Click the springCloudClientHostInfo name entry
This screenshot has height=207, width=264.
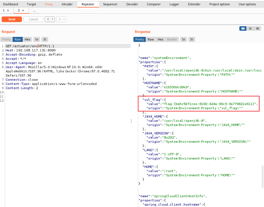click(x=172, y=196)
